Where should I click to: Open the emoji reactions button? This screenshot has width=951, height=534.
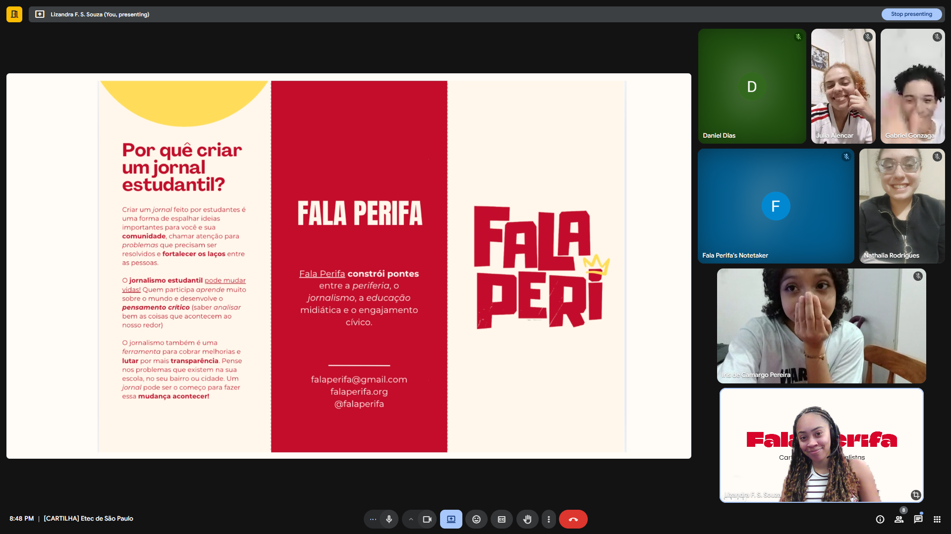coord(476,519)
